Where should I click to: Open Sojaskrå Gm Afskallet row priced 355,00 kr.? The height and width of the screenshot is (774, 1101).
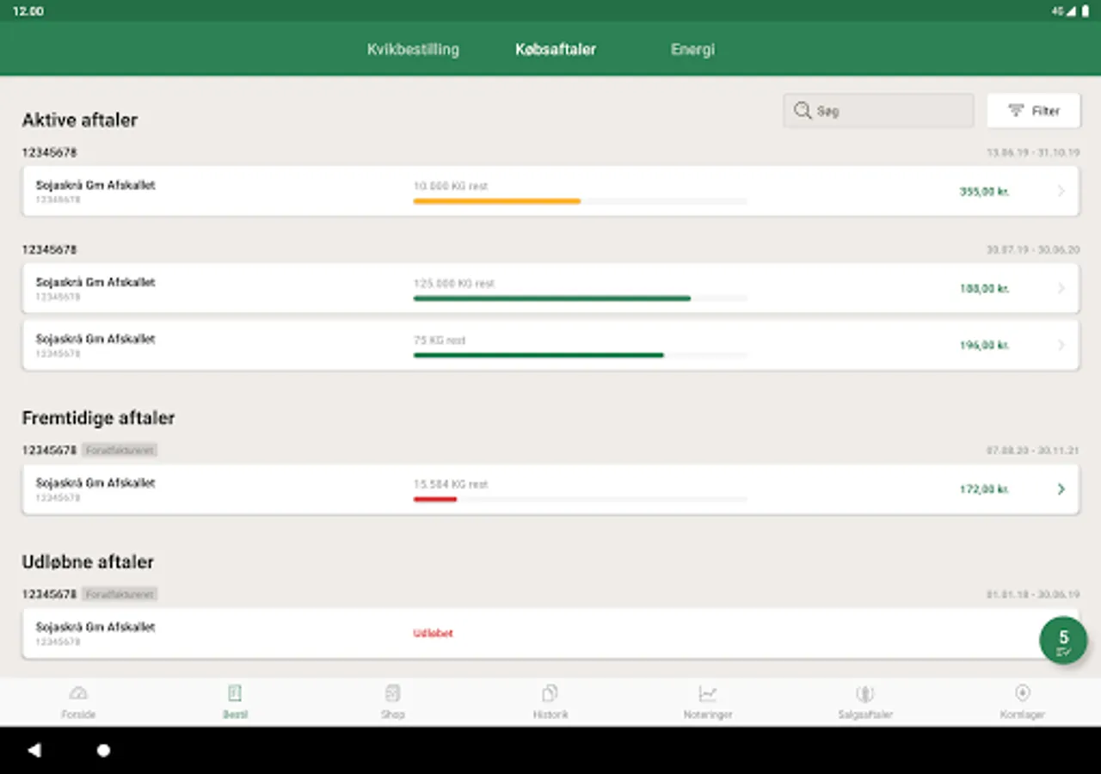coord(550,191)
